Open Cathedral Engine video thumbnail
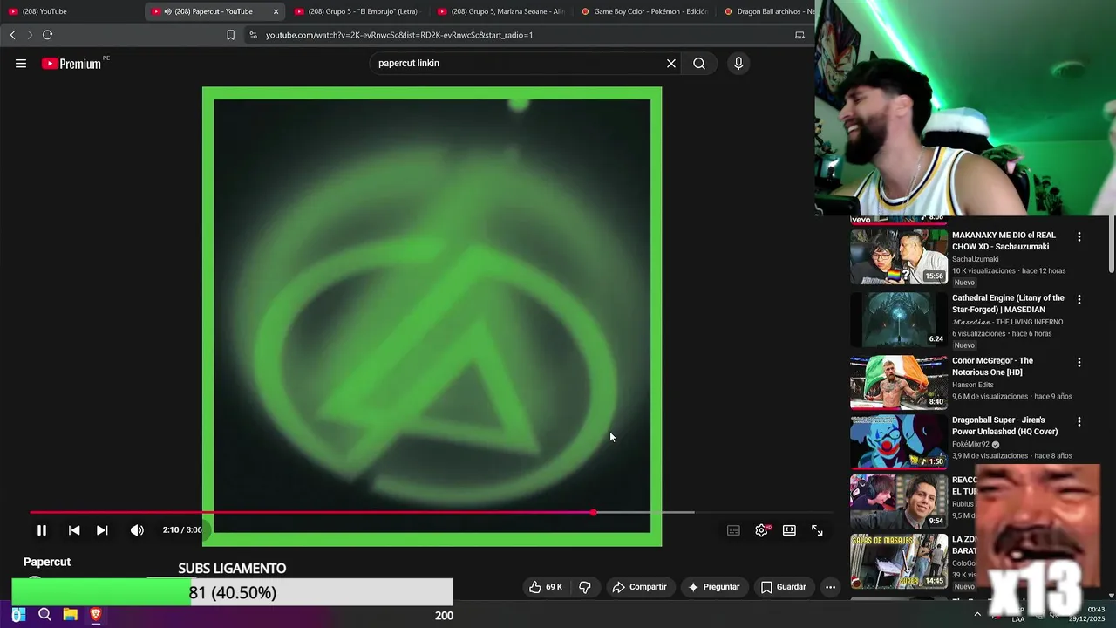 click(x=899, y=320)
